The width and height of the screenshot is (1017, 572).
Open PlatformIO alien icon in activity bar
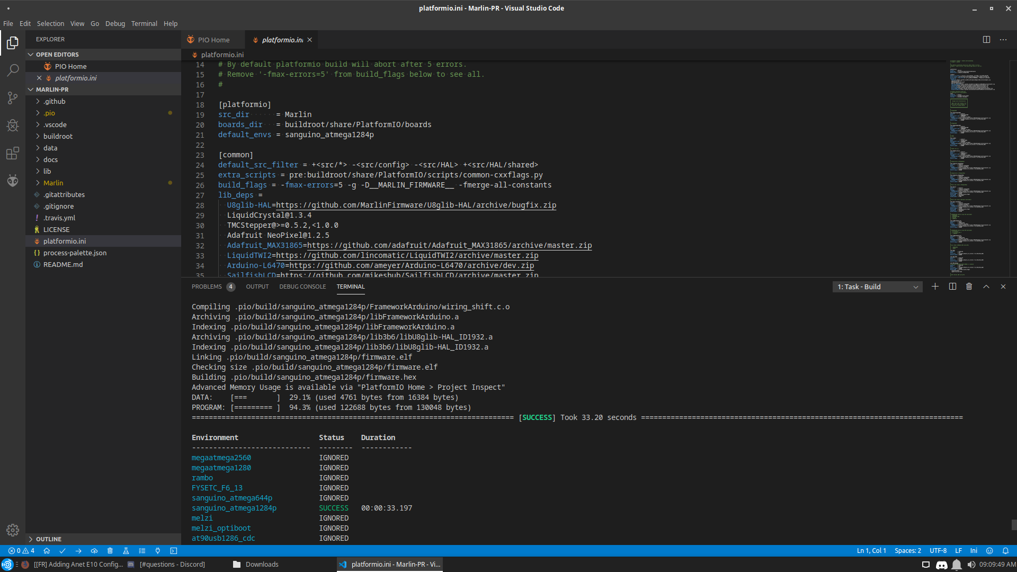click(x=13, y=181)
